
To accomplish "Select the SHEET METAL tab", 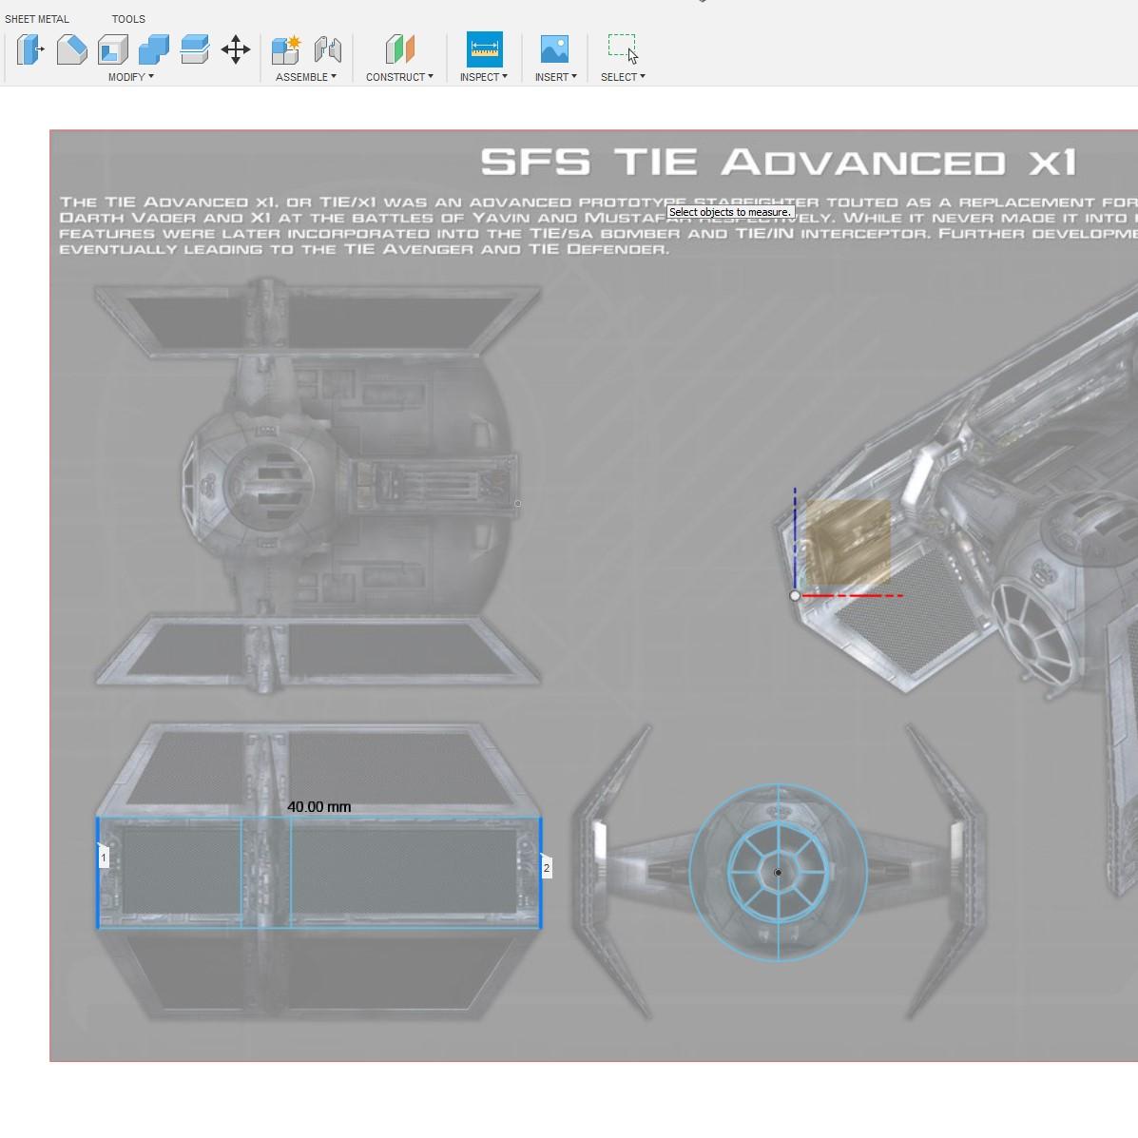I will tap(38, 18).
